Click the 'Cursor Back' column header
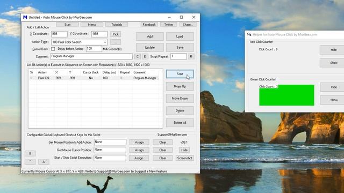The image size is (344, 193). pos(91,72)
